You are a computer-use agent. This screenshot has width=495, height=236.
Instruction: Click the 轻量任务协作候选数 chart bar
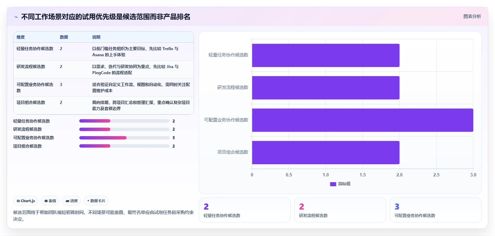tap(326, 55)
